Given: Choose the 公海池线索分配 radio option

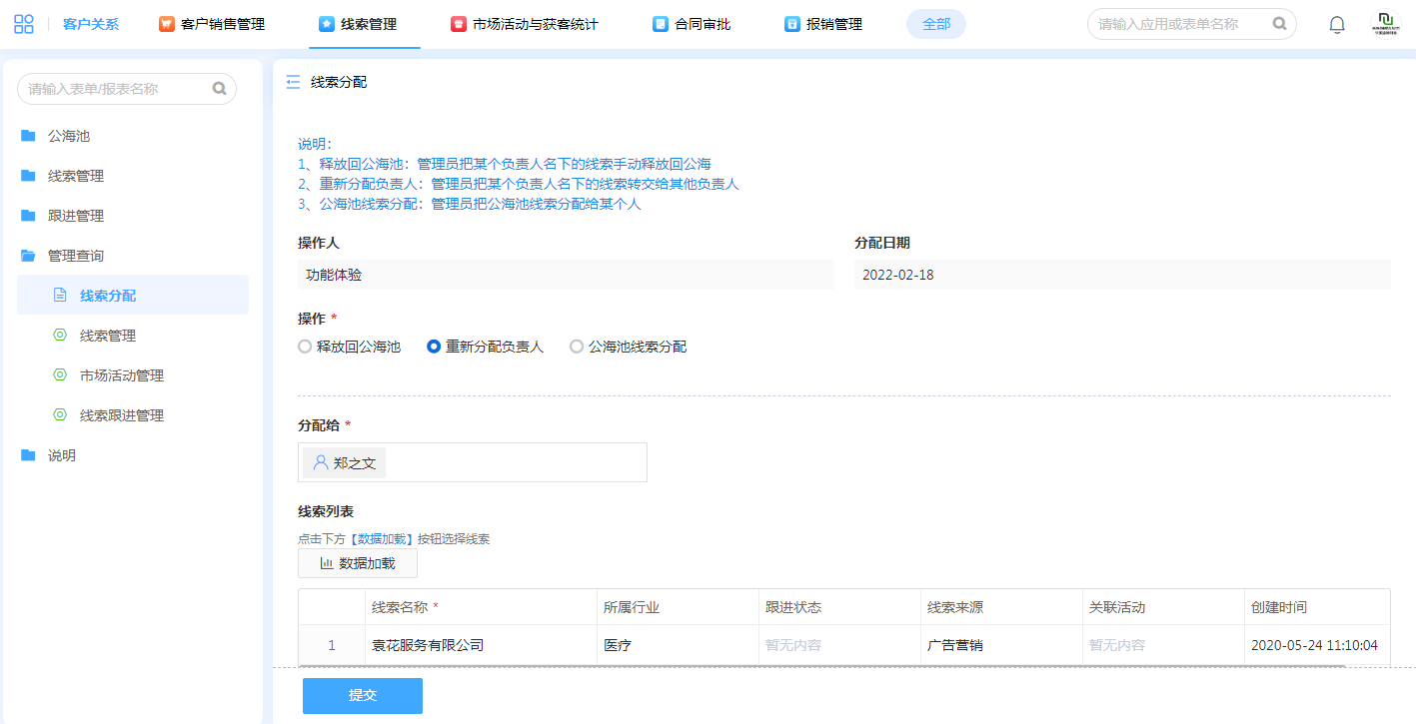Looking at the screenshot, I should click(x=577, y=347).
